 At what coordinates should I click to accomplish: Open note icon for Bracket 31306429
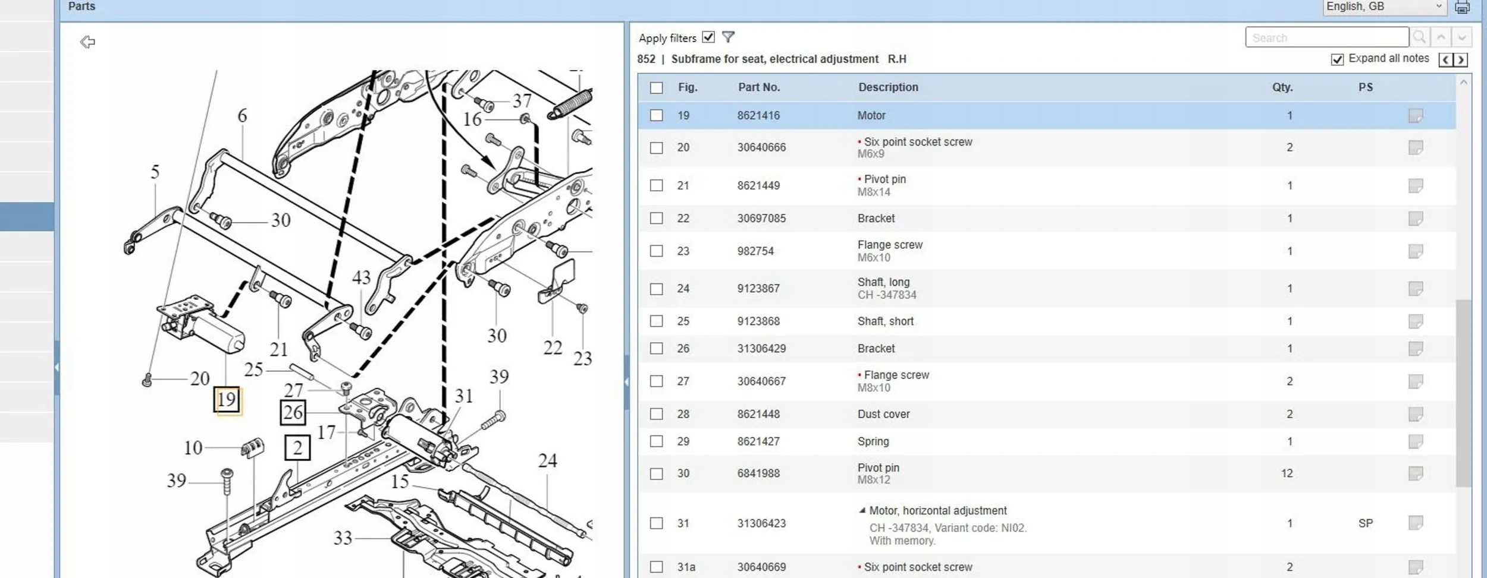click(1415, 348)
